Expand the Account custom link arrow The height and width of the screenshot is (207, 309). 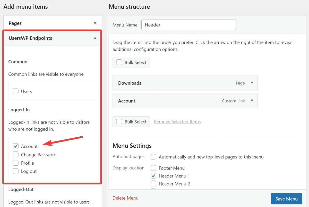[x=252, y=101]
